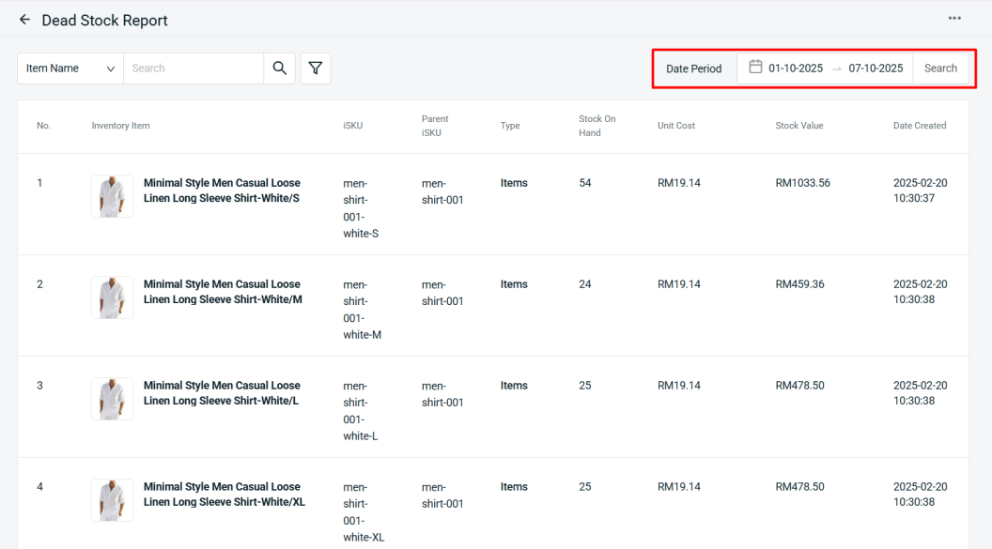Click the item search text field
The image size is (992, 549).
pos(194,69)
